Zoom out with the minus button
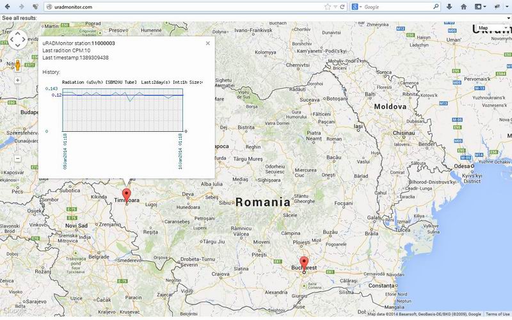 pyautogui.click(x=18, y=158)
